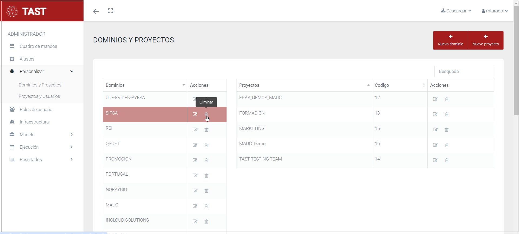Edit the FORMACION project
The height and width of the screenshot is (234, 519).
[435, 114]
